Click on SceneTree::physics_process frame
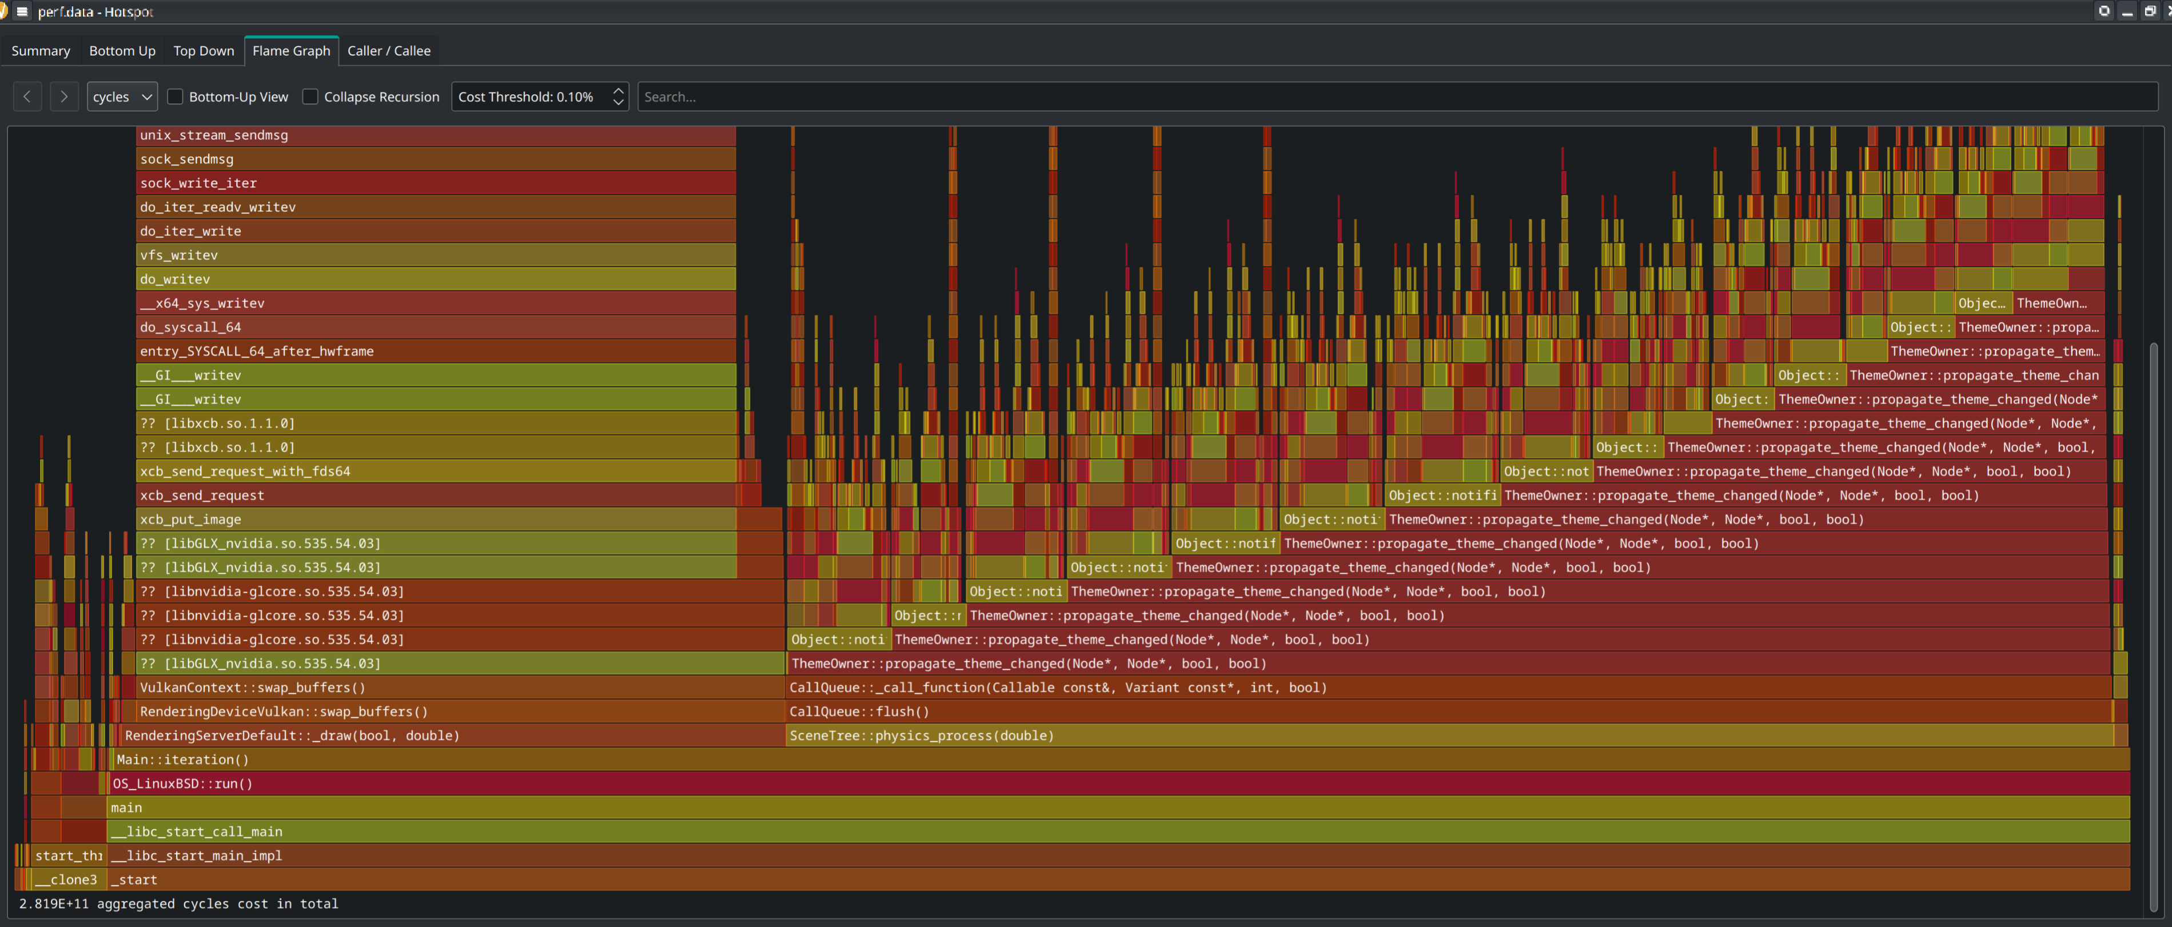The height and width of the screenshot is (927, 2172). (x=921, y=734)
